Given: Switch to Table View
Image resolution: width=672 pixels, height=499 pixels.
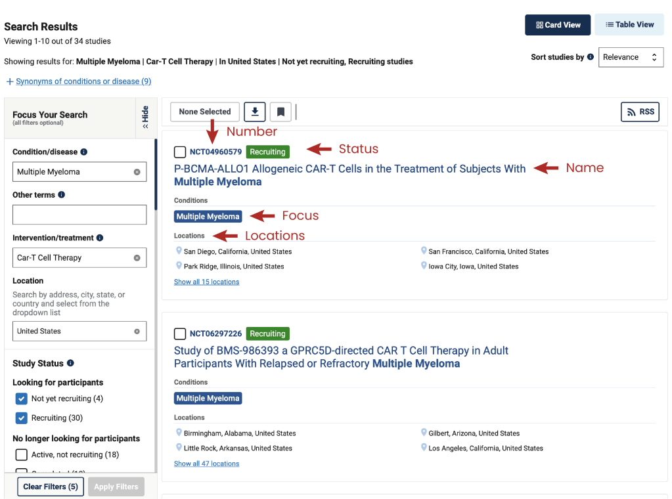Looking at the screenshot, I should click(629, 25).
